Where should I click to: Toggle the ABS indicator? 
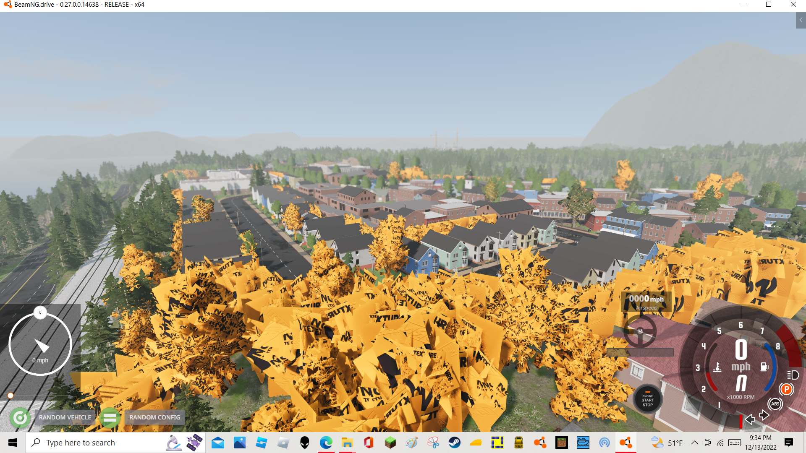click(x=775, y=404)
